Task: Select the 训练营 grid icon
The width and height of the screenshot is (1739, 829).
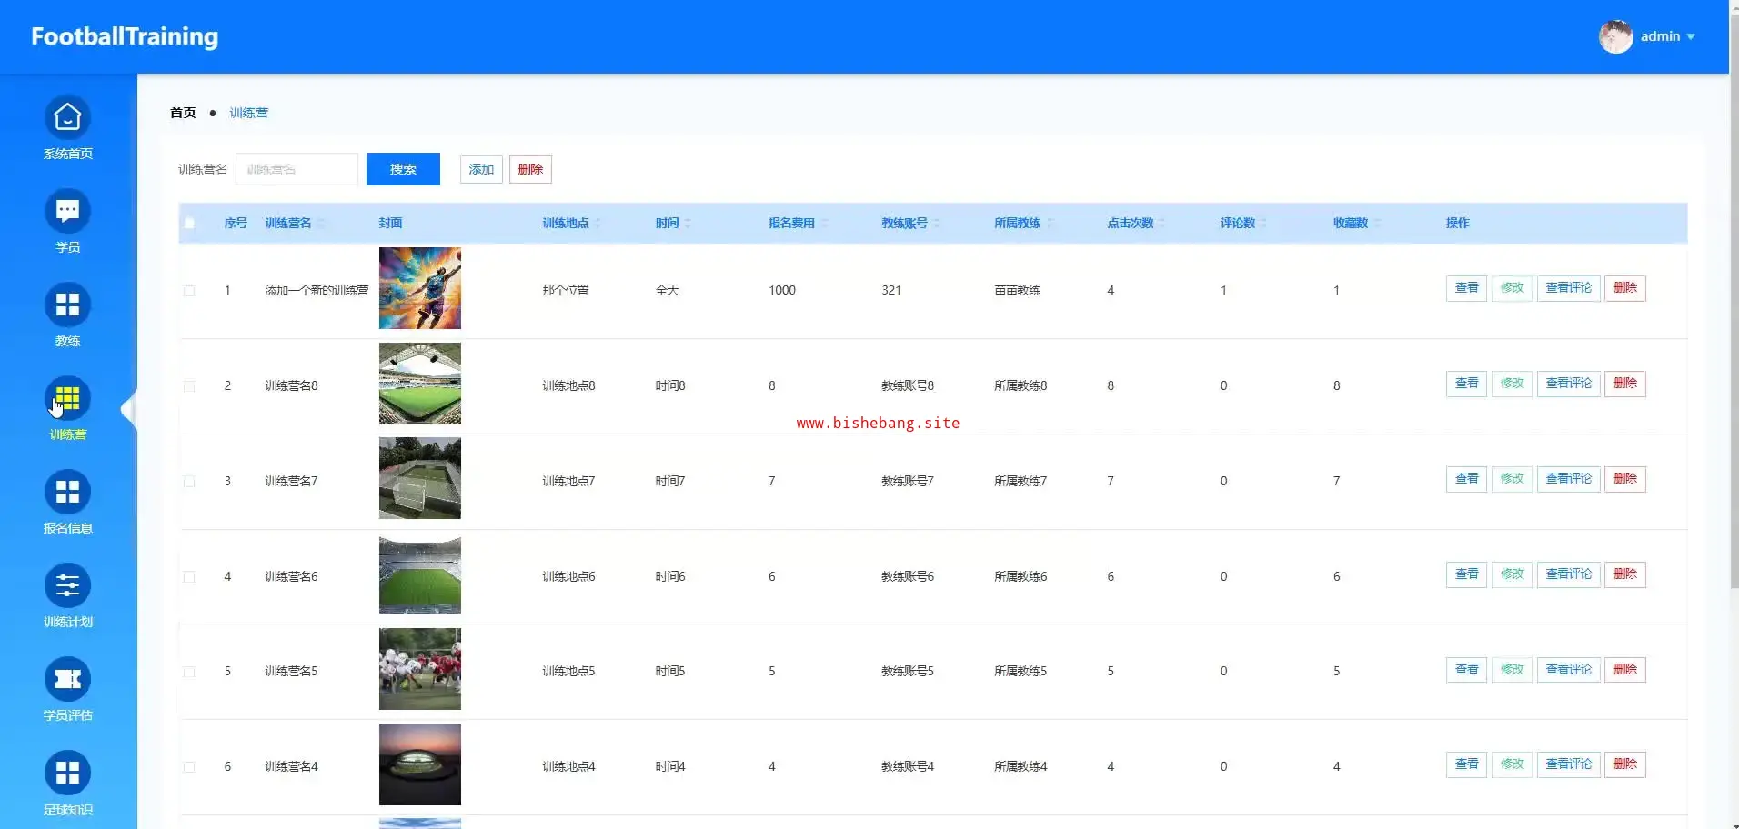Action: tap(67, 399)
